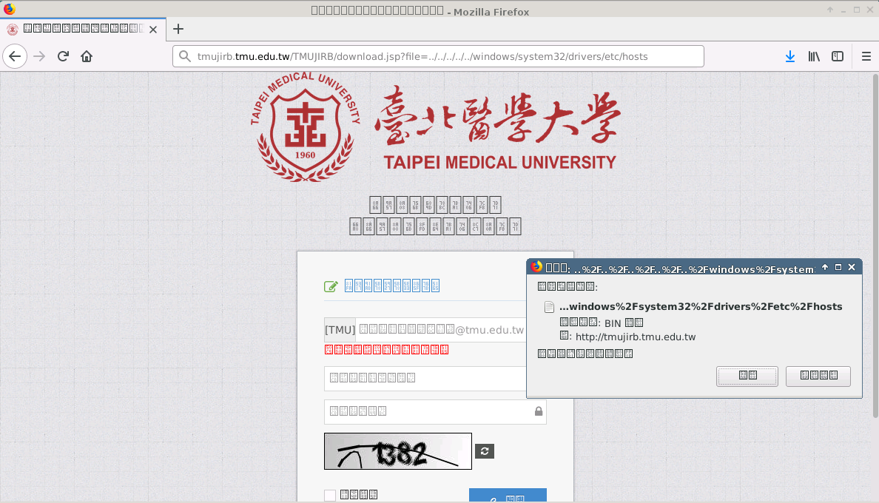Image resolution: width=879 pixels, height=503 pixels.
Task: Open the Firefox home page
Action: pos(87,56)
